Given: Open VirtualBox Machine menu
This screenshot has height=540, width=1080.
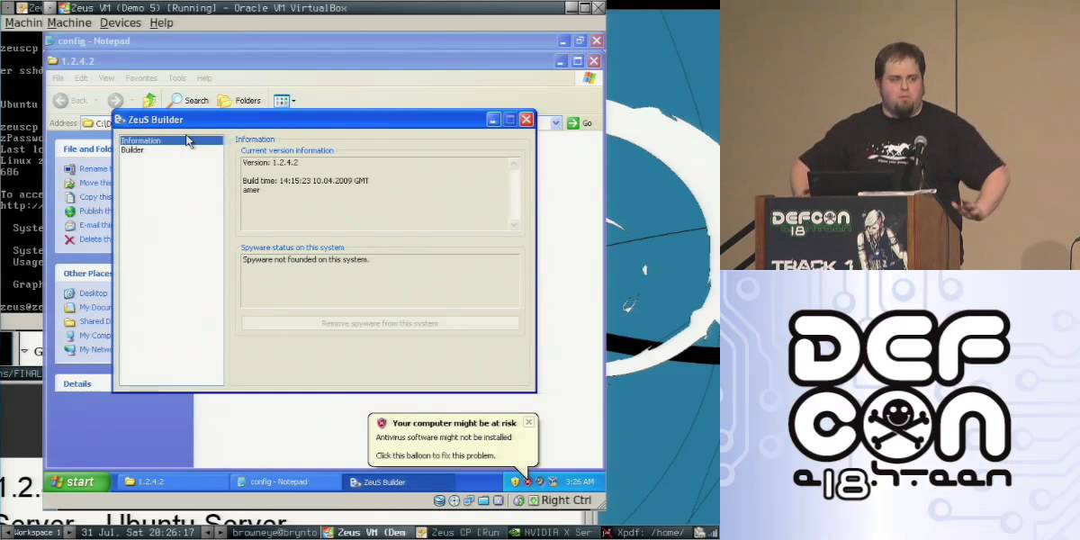Looking at the screenshot, I should pos(69,22).
